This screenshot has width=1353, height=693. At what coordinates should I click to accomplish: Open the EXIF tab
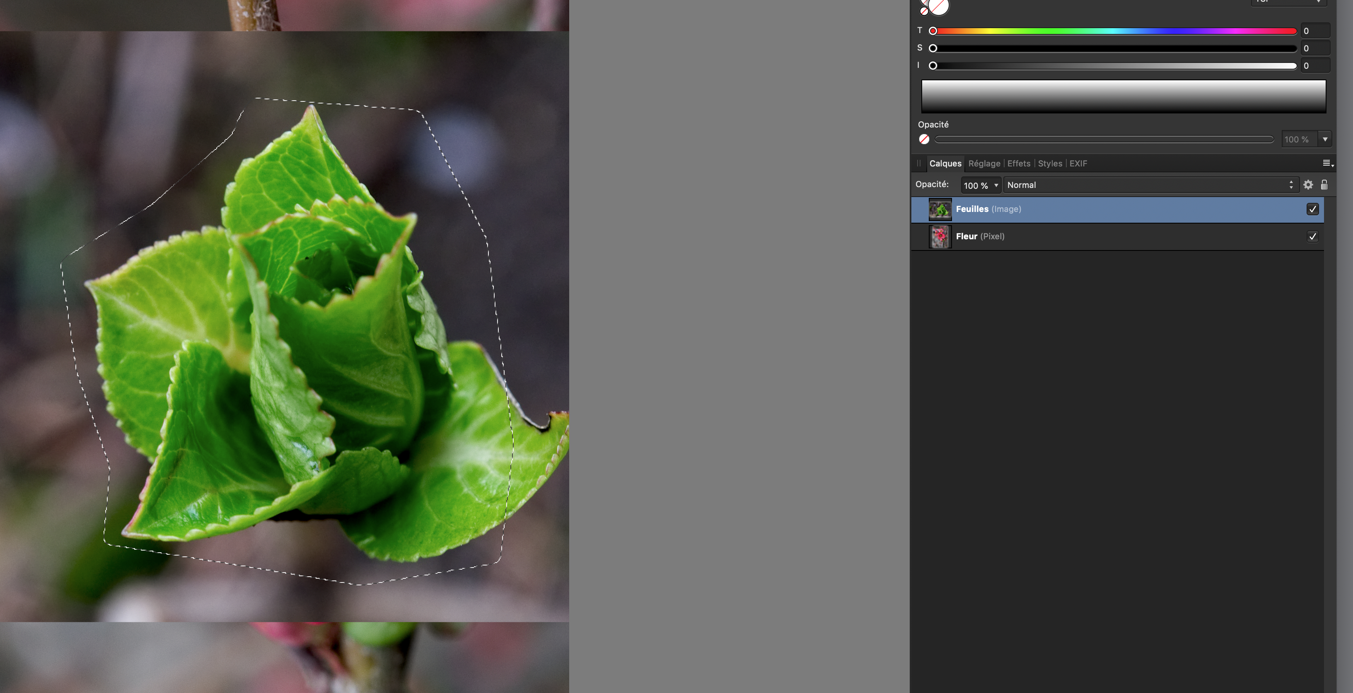tap(1078, 163)
